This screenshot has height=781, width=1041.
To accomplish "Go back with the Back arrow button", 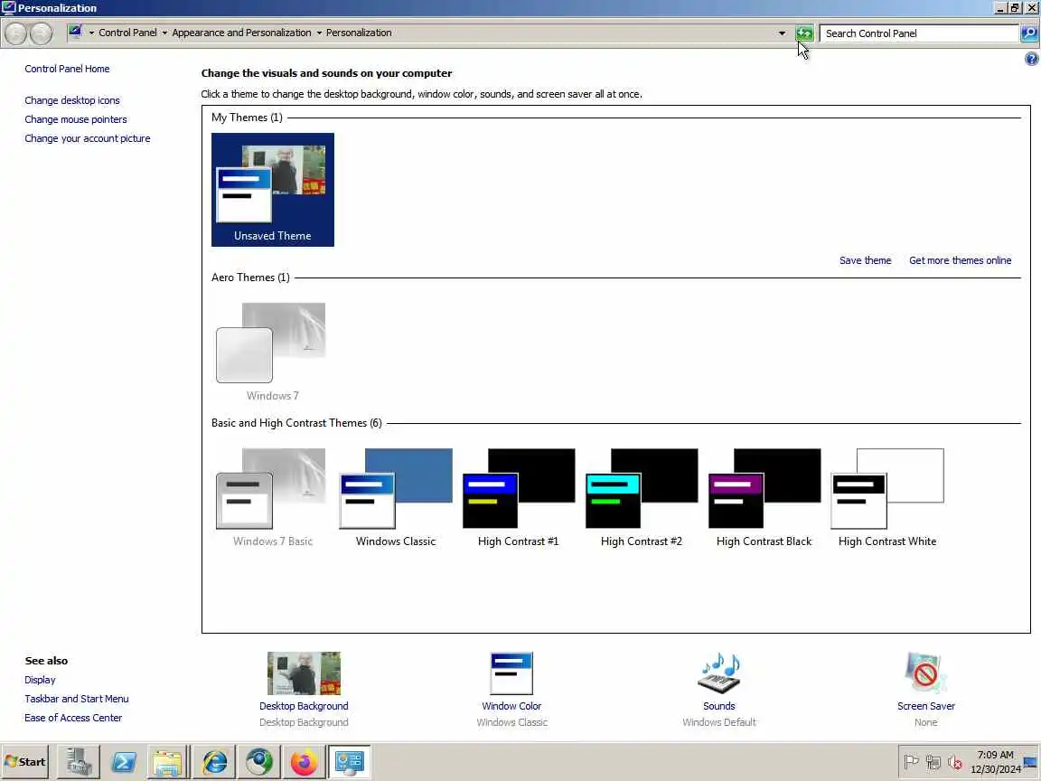I will (x=16, y=33).
